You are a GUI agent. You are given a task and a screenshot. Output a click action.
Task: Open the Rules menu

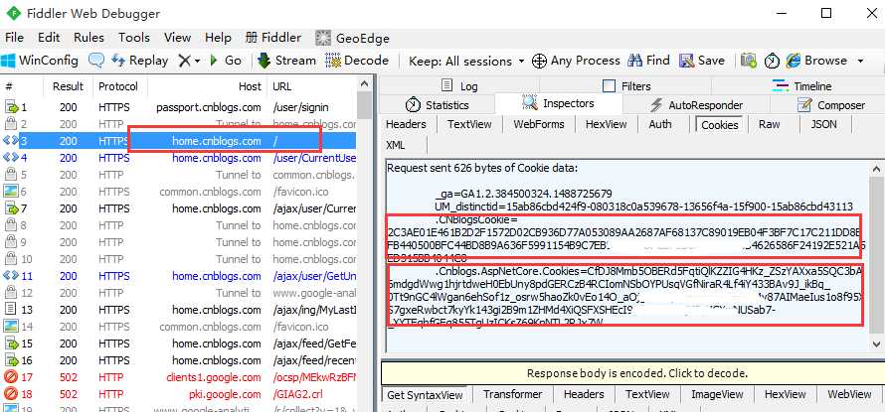88,38
